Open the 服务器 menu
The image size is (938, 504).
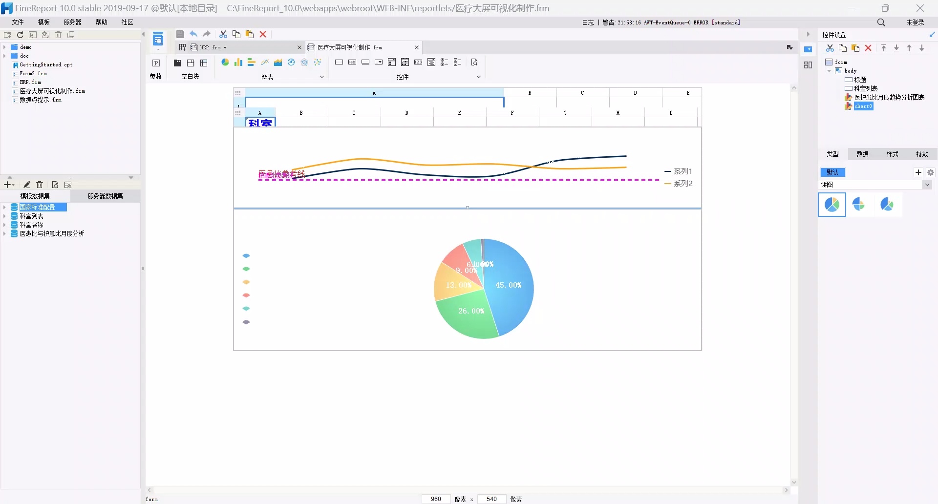(72, 22)
